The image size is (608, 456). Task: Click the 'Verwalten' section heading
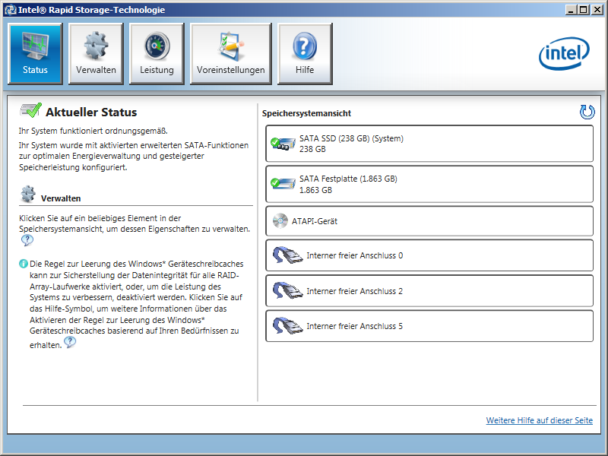[x=61, y=198]
